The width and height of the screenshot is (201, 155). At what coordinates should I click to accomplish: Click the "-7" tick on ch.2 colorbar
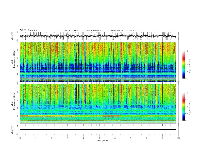point(187,121)
